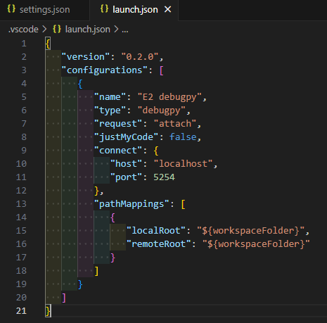Click the opening bracket after configurations
The width and height of the screenshot is (327, 323).
coord(161,70)
